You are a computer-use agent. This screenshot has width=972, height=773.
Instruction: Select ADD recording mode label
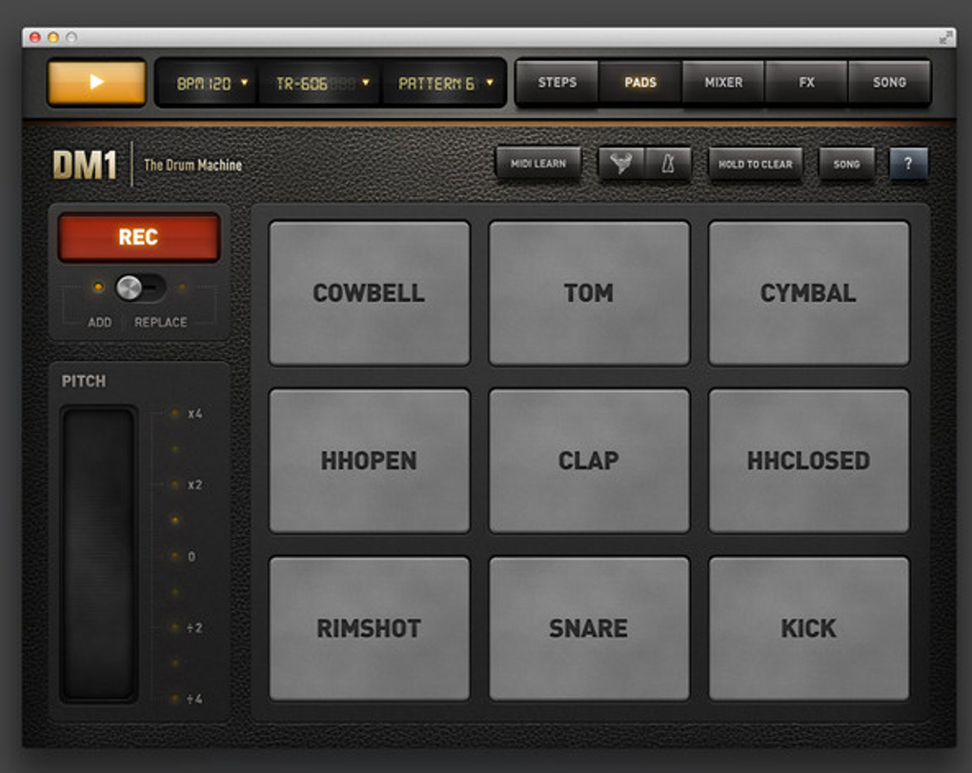coord(99,322)
